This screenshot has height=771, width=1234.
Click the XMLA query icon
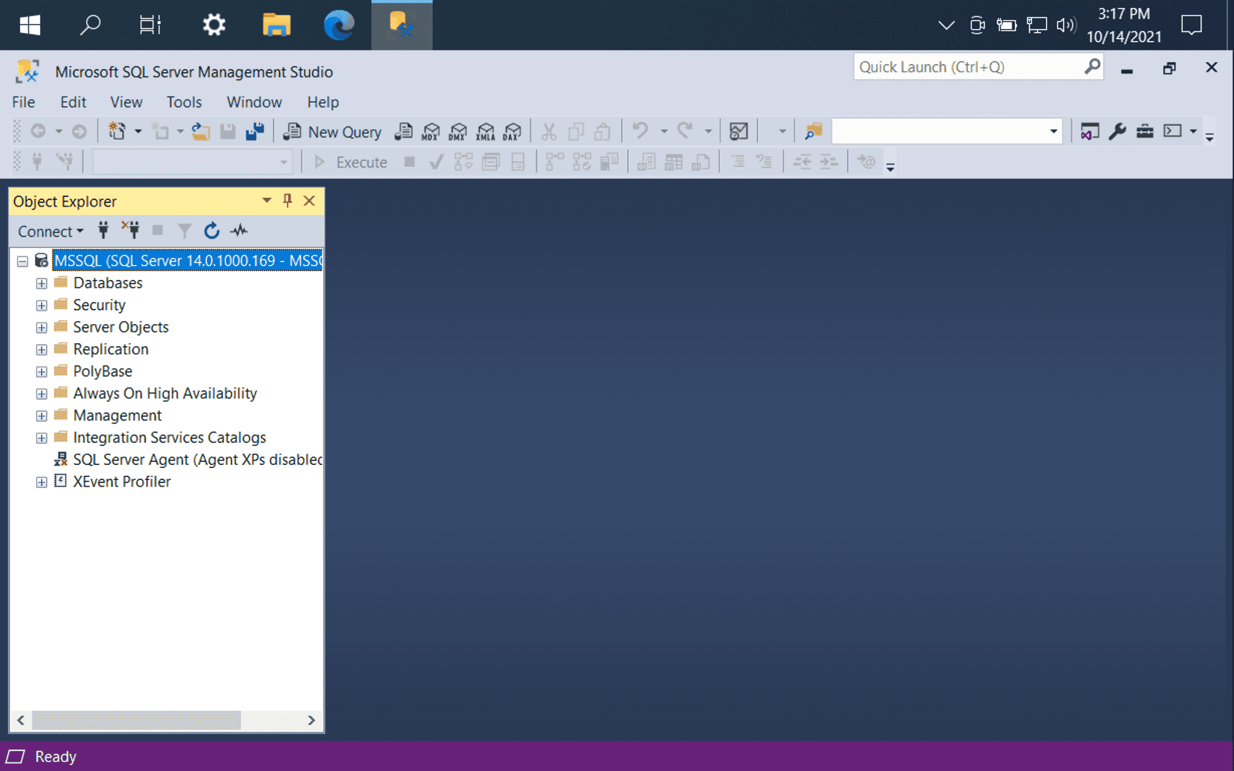pyautogui.click(x=485, y=131)
